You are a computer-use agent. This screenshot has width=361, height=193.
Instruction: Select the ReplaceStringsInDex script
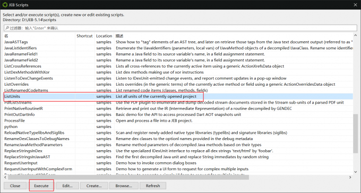(23, 151)
